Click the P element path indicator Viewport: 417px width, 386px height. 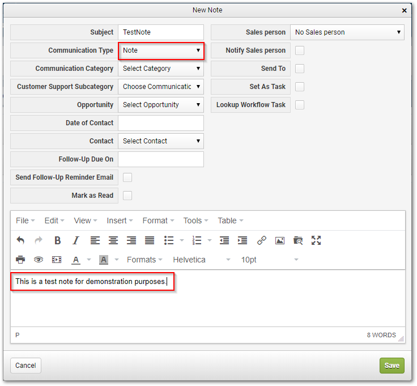pos(18,335)
